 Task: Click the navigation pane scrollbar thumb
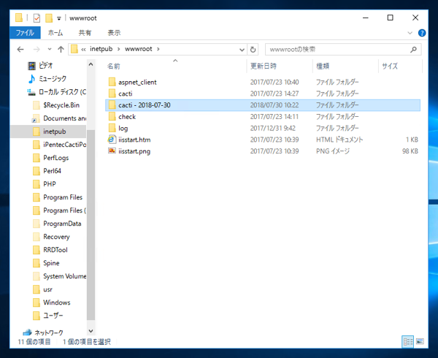(x=91, y=225)
